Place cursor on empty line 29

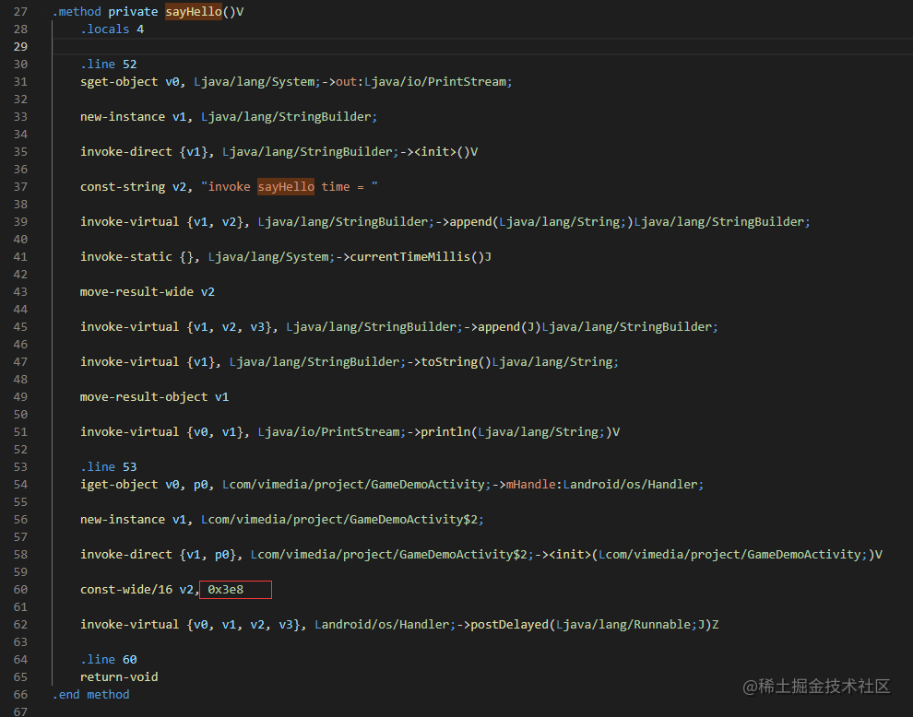(482, 47)
